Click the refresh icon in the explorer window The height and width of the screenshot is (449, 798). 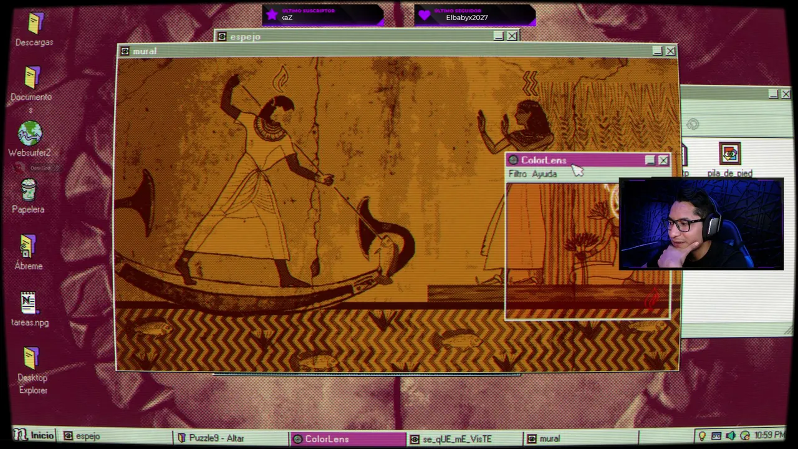pyautogui.click(x=693, y=124)
